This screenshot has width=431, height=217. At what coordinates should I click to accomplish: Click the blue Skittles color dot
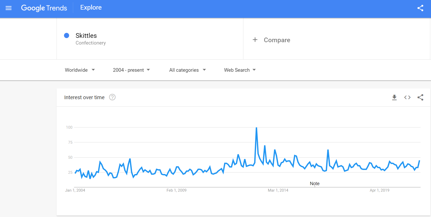[x=67, y=35]
